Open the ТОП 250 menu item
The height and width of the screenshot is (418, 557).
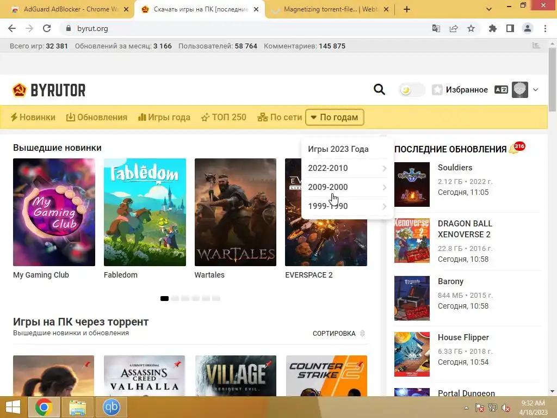pos(224,118)
